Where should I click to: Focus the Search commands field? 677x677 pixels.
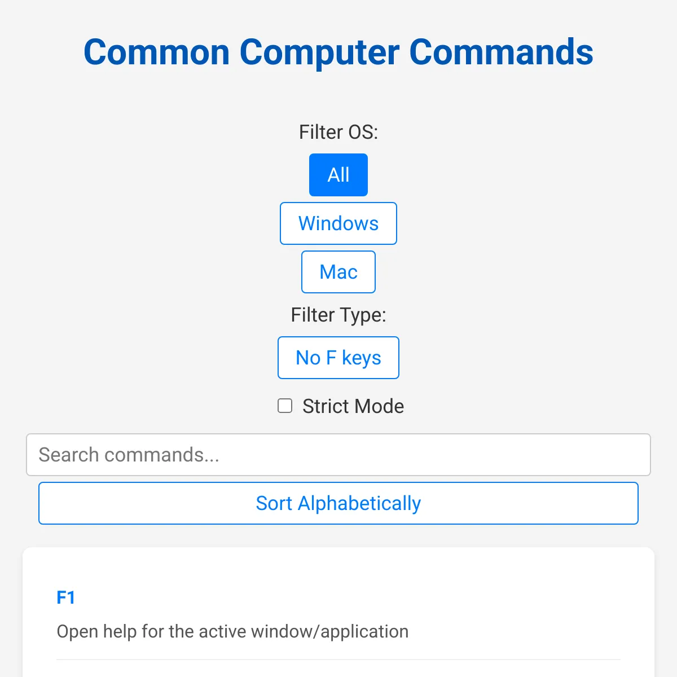coord(338,455)
